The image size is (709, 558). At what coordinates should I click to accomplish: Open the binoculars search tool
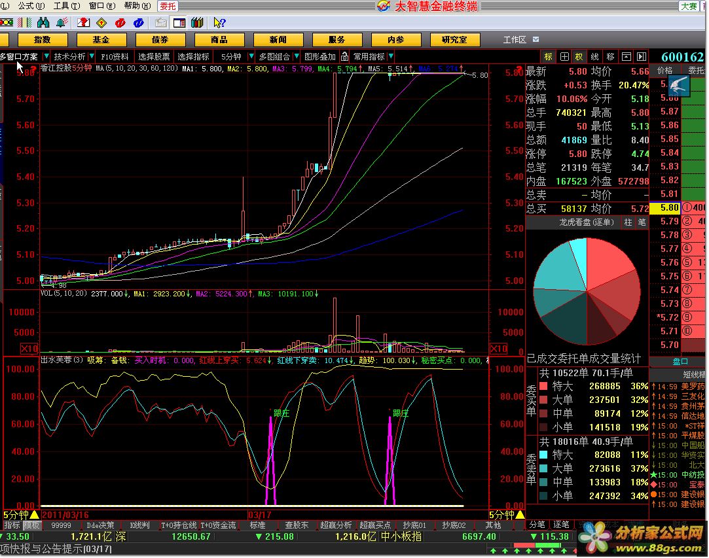click(x=43, y=22)
